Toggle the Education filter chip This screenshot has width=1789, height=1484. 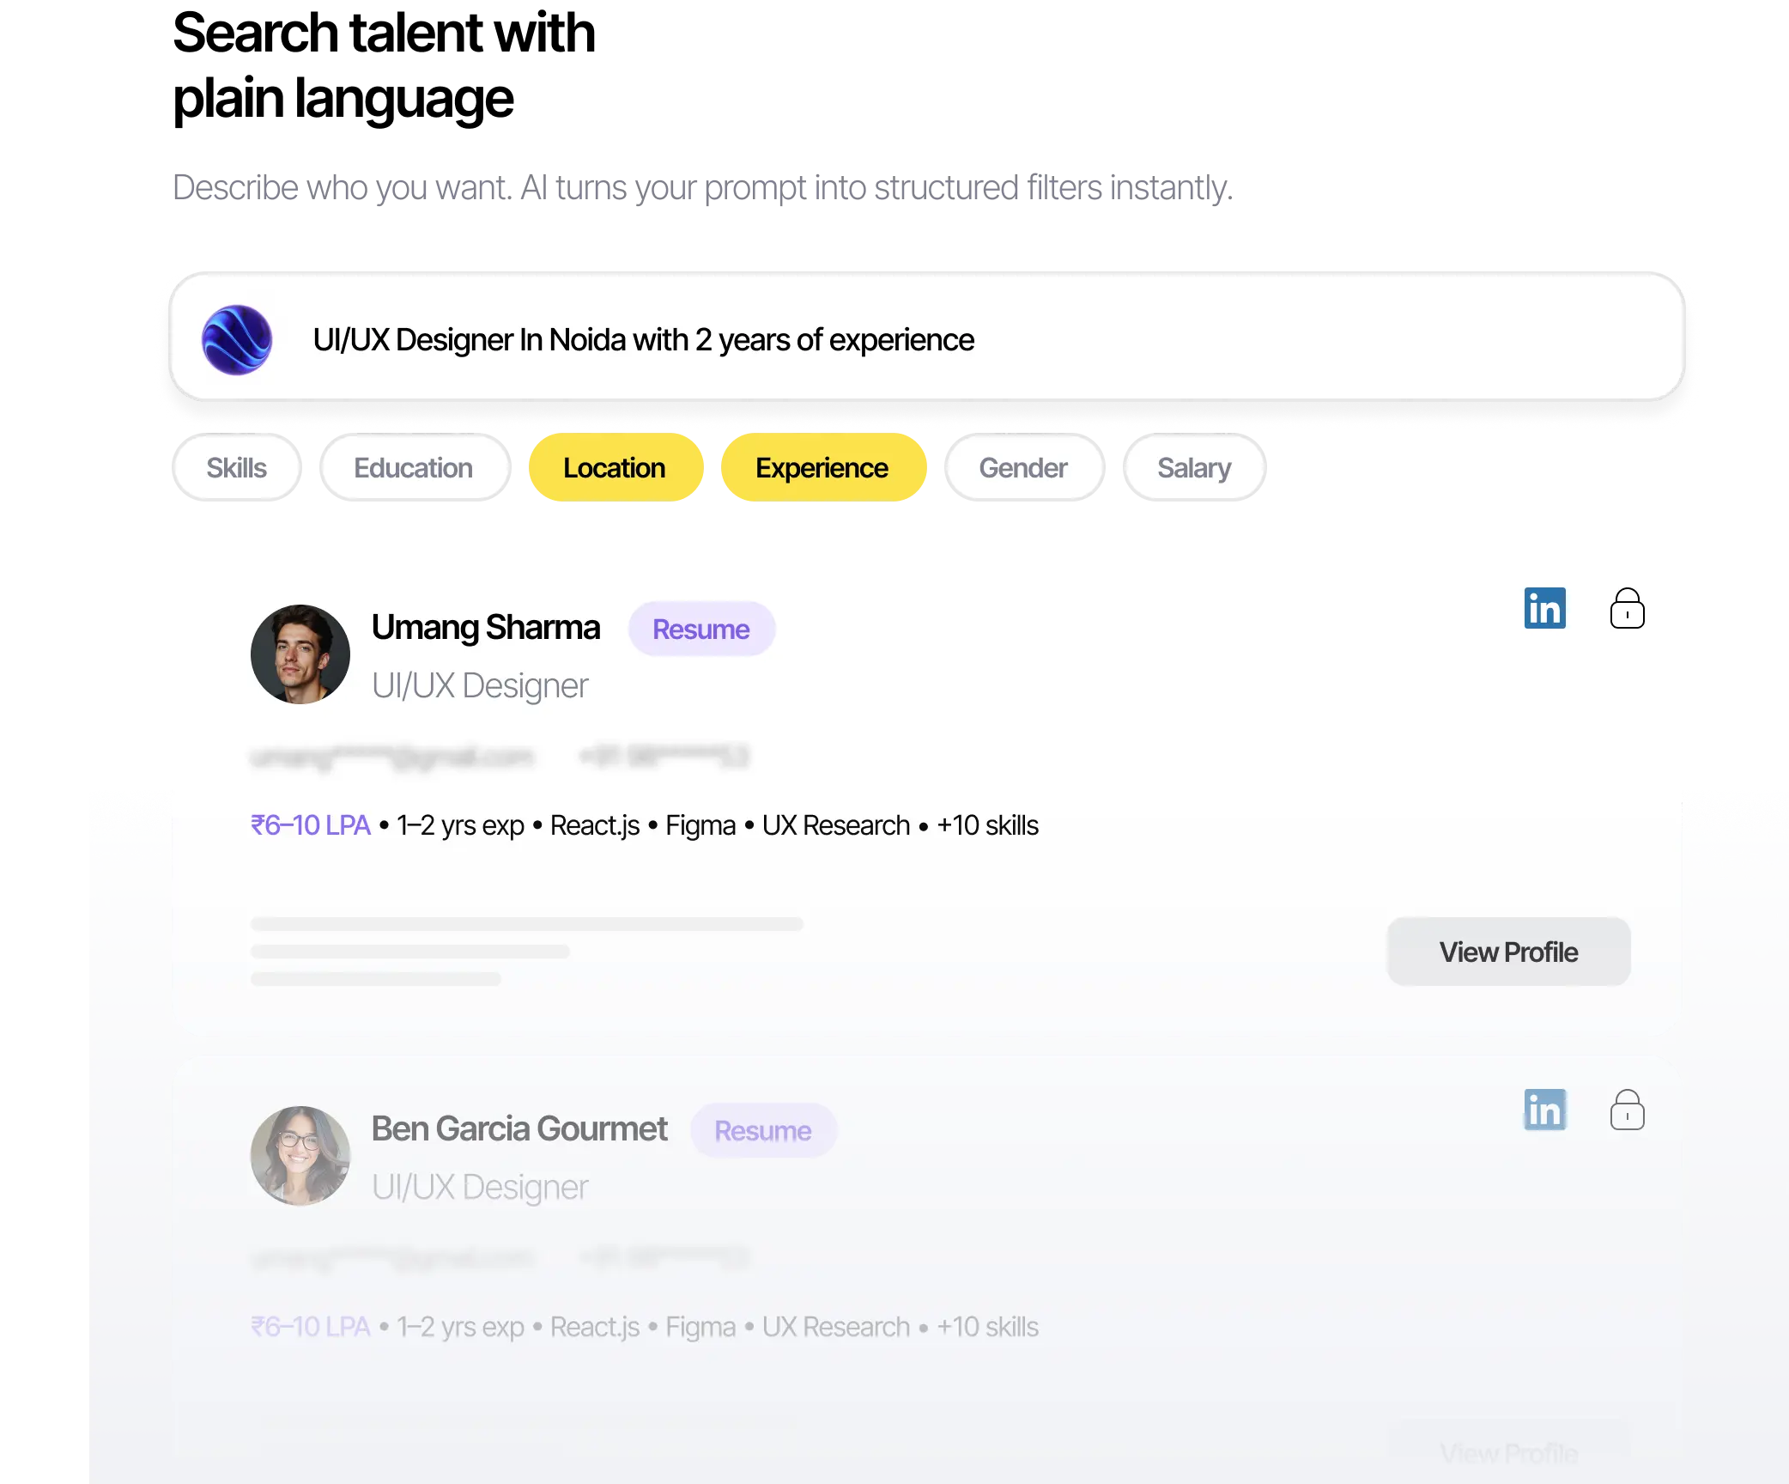pyautogui.click(x=413, y=468)
